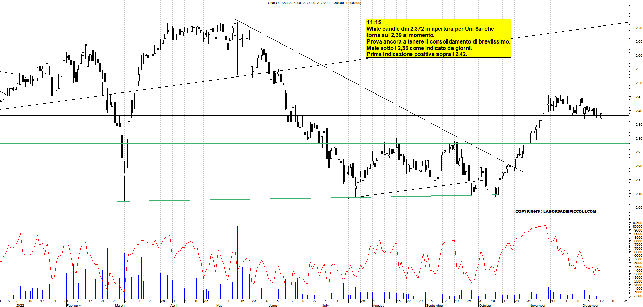This screenshot has width=643, height=307.
Task: Select the 2.60 price axis label
Action: tap(639, 56)
